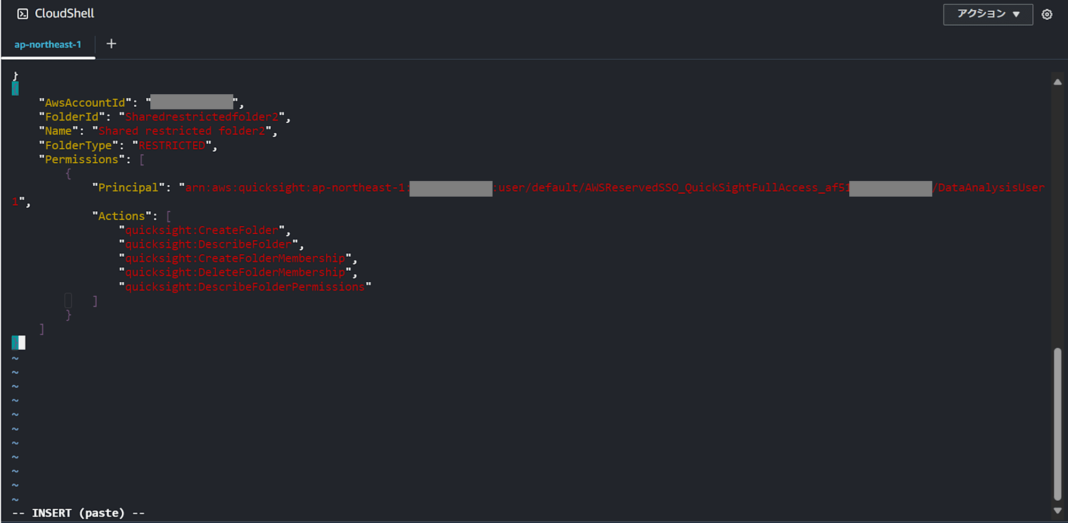Click the "Shared restricted folder2" value
This screenshot has height=523, width=1068.
point(182,131)
